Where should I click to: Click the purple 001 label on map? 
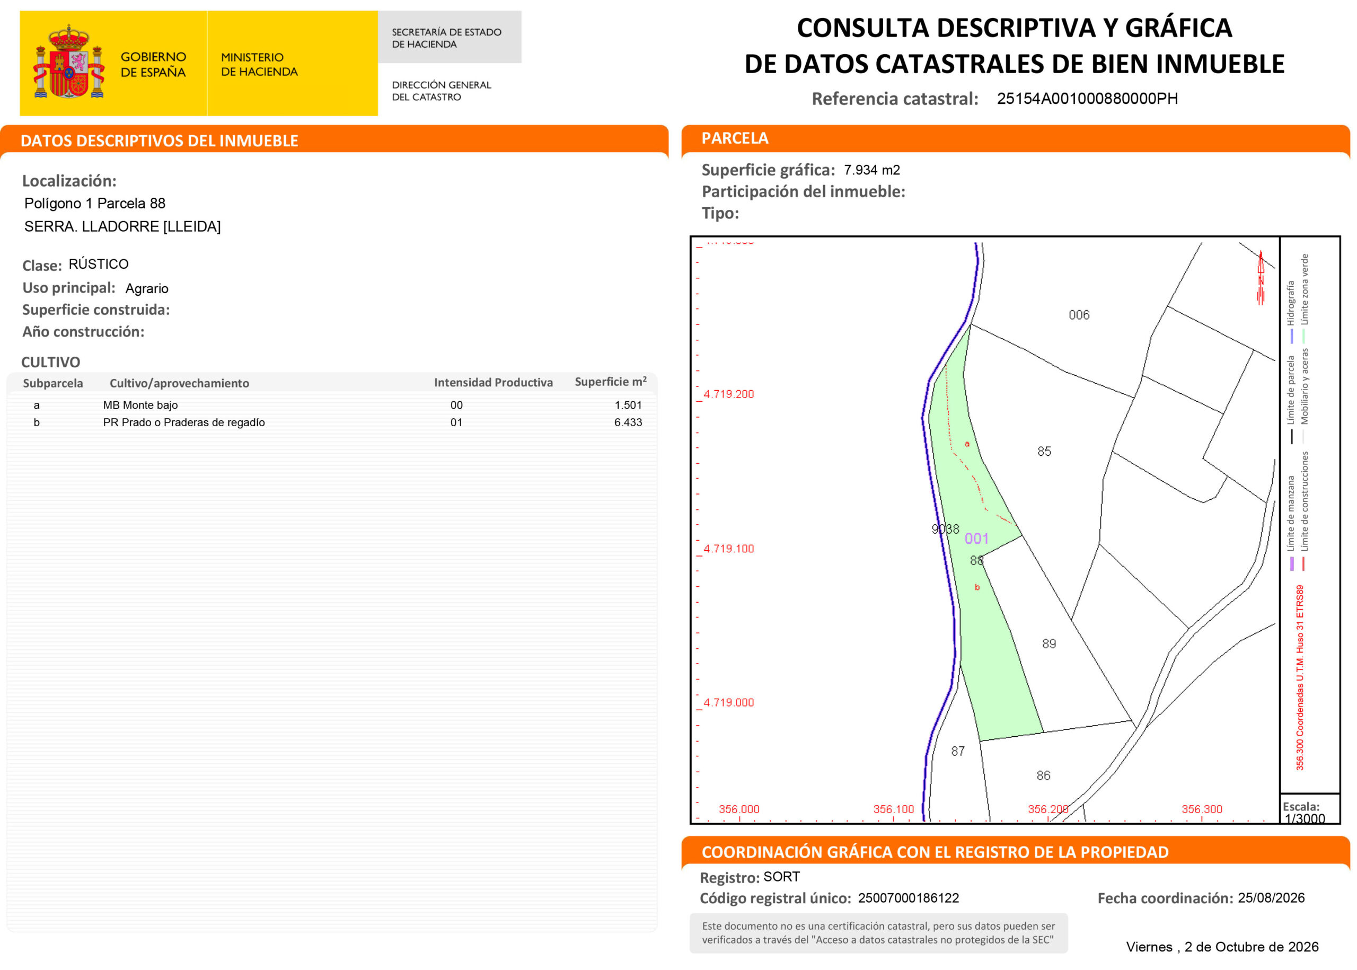tap(976, 539)
